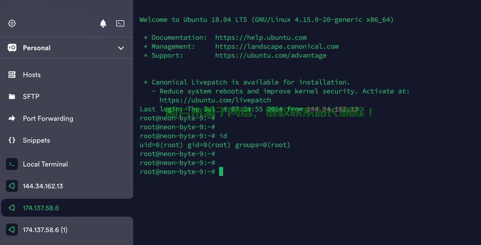Image resolution: width=481 pixels, height=245 pixels.
Task: Click the terminal icon beside the bell
Action: coord(120,24)
